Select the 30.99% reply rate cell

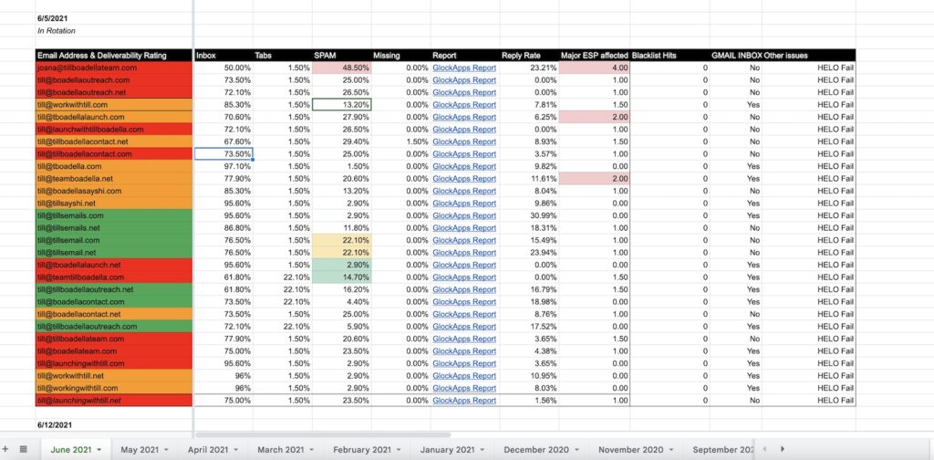[529, 215]
